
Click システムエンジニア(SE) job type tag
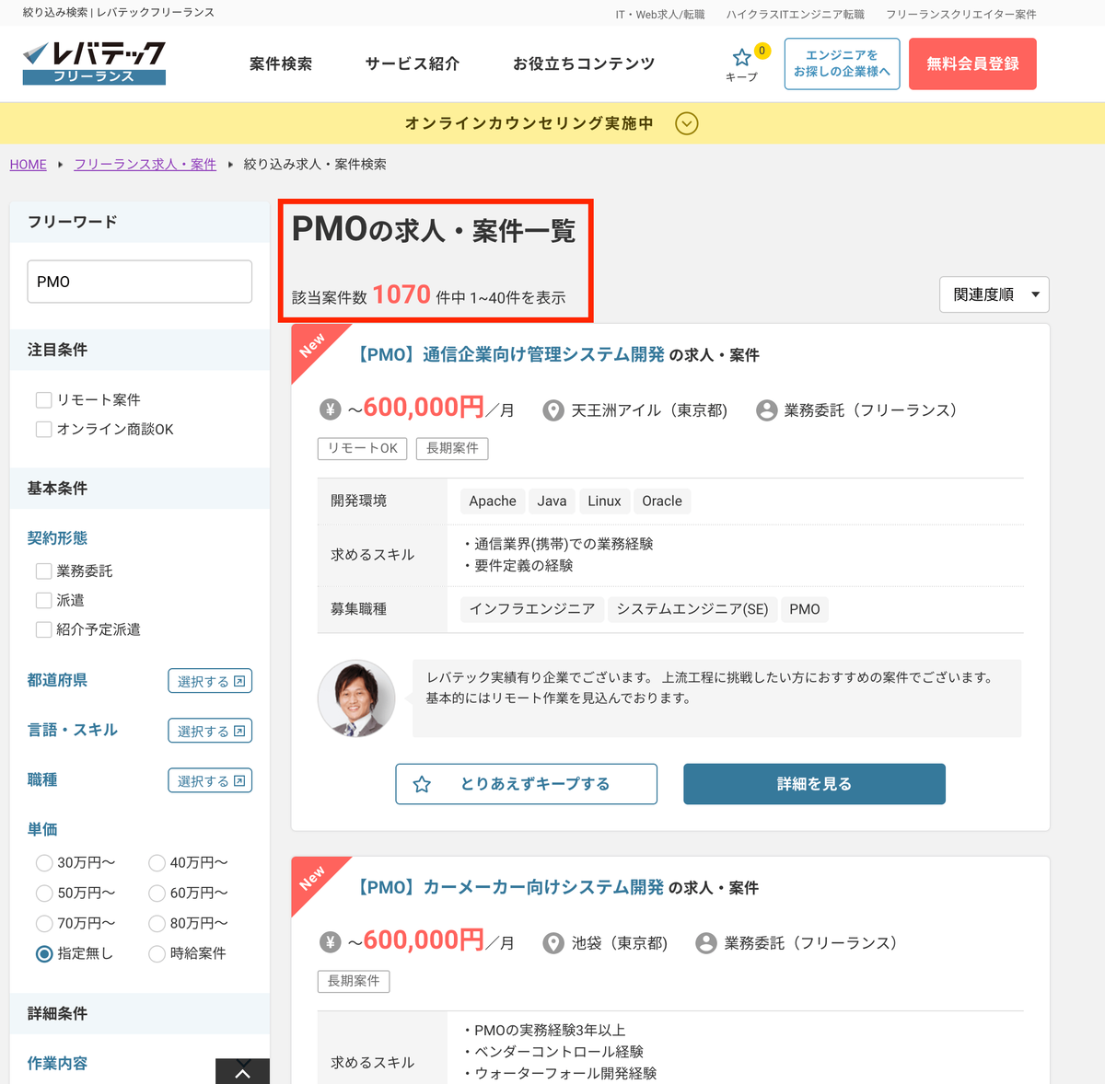[x=692, y=609]
